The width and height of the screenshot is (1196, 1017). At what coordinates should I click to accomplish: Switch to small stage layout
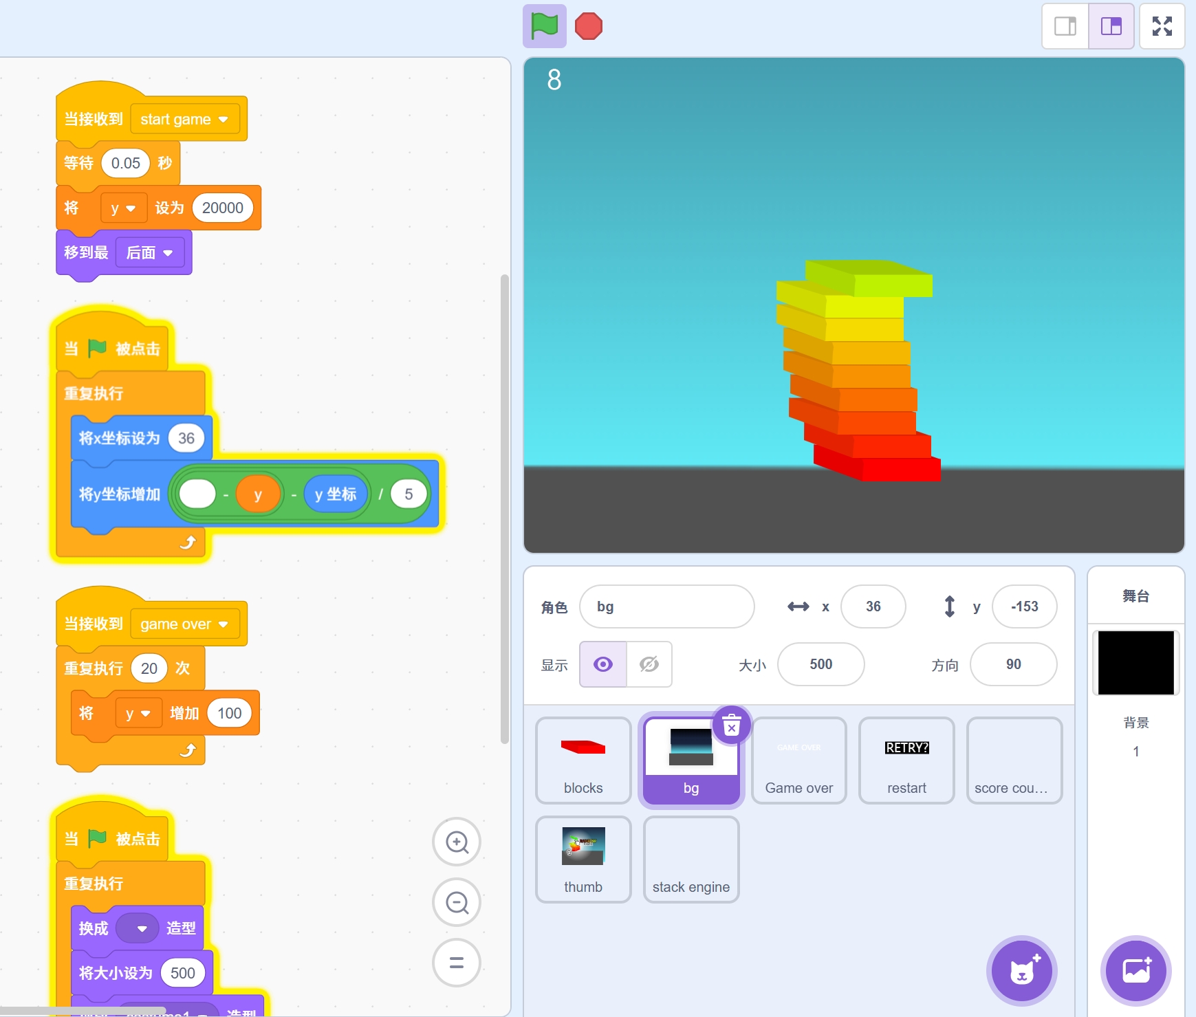[1065, 27]
